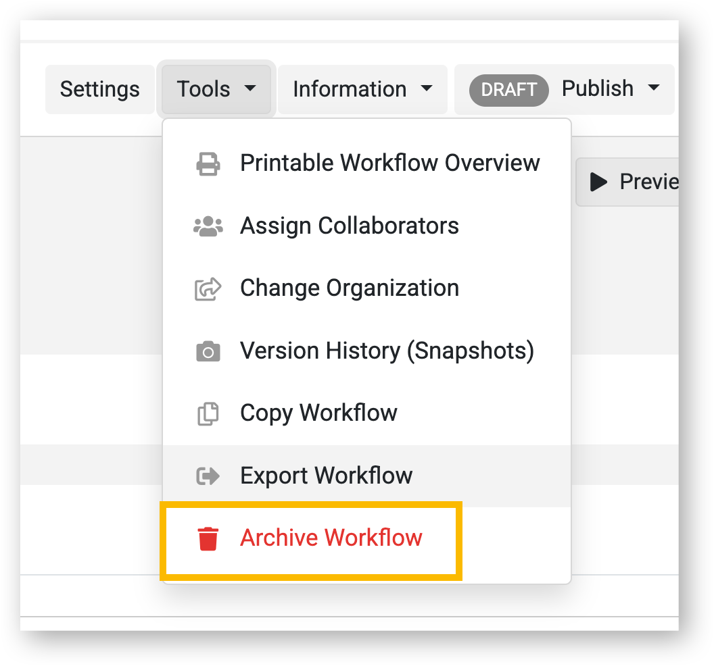Click the camera icon for Version History
The height and width of the screenshot is (666, 714).
pos(208,351)
